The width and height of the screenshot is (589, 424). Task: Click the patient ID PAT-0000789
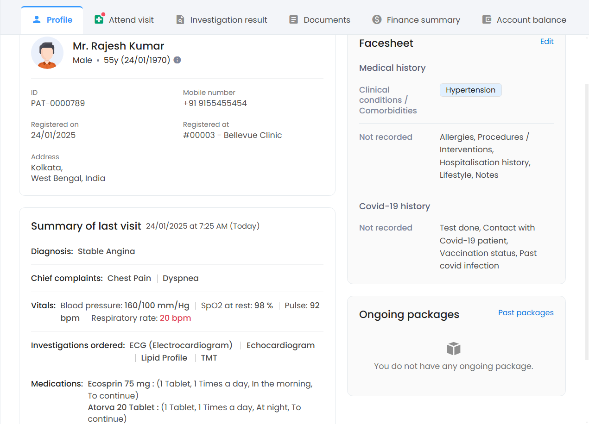coord(58,103)
